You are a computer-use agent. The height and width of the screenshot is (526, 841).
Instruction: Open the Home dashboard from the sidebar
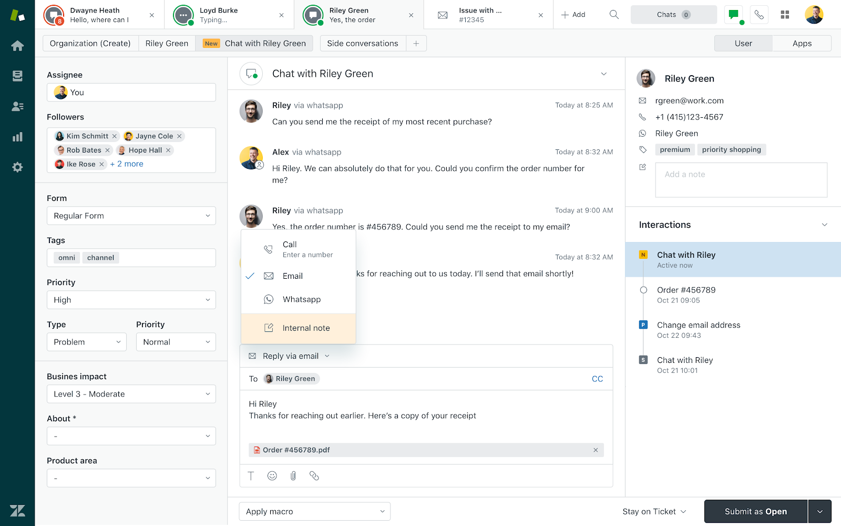17,45
